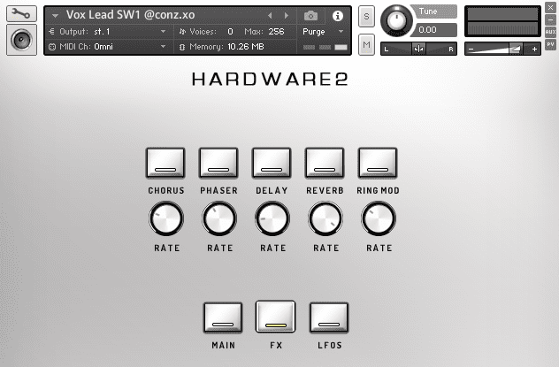559x367 pixels.
Task: Click the output level meter display
Action: 502,21
